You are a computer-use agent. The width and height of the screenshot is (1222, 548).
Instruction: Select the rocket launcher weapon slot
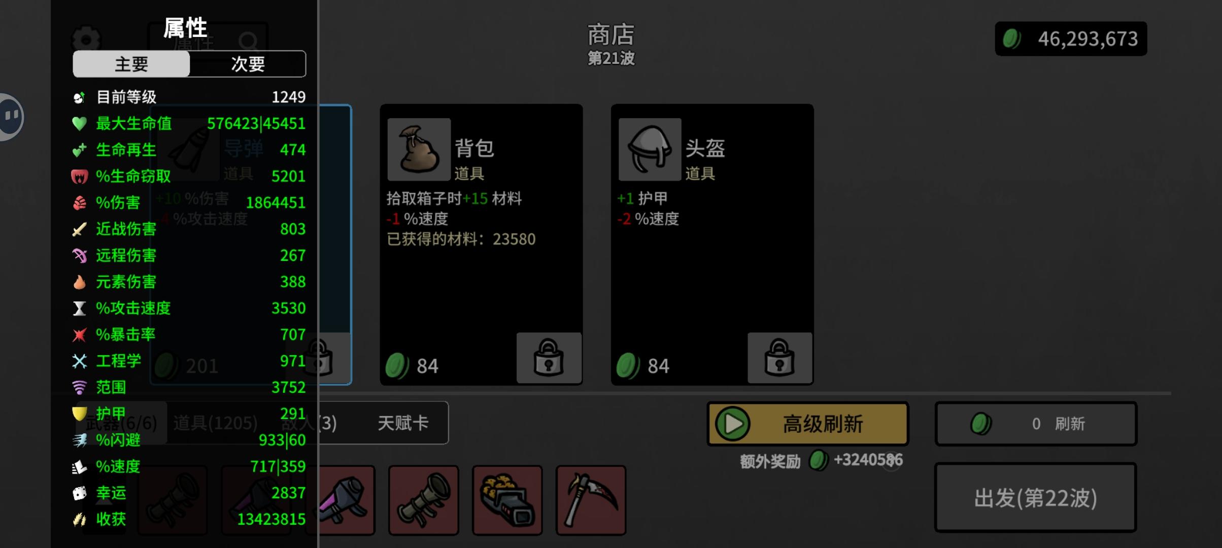tap(424, 500)
